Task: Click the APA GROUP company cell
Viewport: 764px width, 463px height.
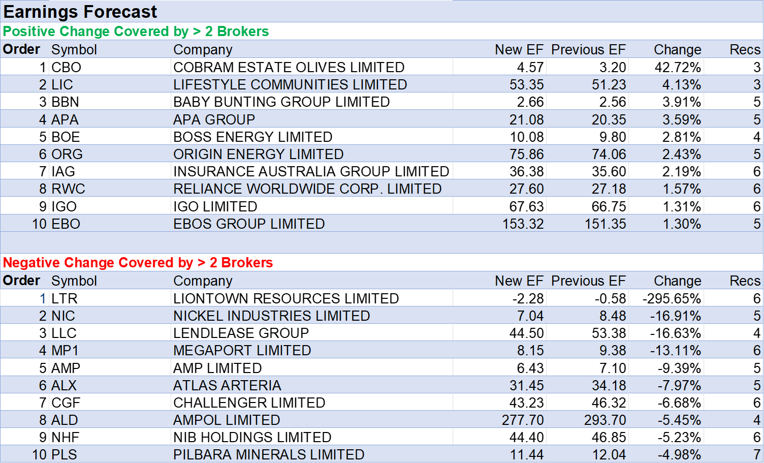Action: (214, 120)
